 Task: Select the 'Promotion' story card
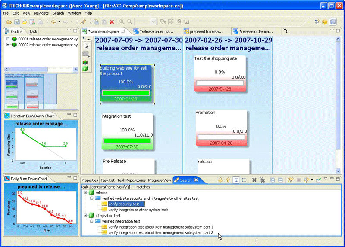click(221, 128)
